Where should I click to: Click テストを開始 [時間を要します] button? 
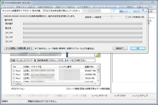click(x=19, y=48)
